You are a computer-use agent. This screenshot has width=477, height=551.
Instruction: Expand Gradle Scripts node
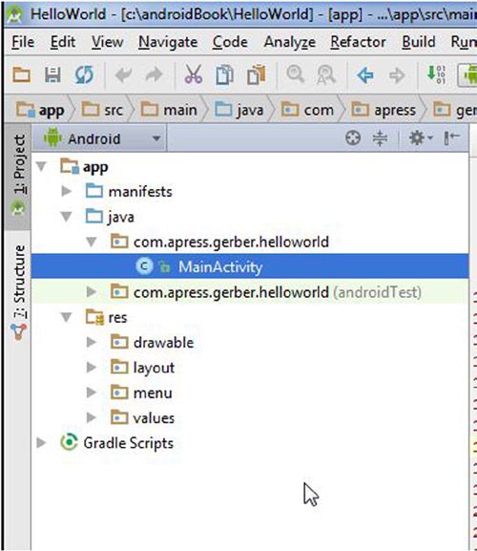(x=41, y=443)
